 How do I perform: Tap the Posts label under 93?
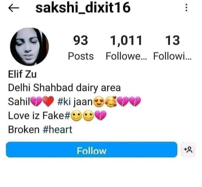click(x=81, y=56)
